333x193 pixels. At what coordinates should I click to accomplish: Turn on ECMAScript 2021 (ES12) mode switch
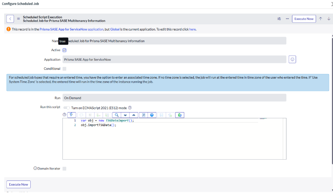(x=67, y=108)
